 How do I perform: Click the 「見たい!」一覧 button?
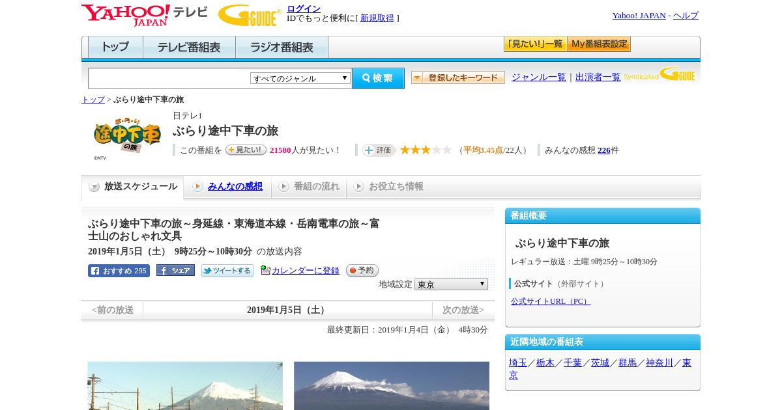[535, 44]
